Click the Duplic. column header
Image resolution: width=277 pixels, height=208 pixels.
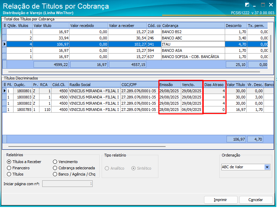pyautogui.click(x=23, y=85)
